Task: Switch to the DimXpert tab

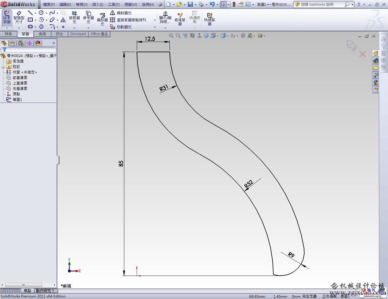Action: (78, 34)
